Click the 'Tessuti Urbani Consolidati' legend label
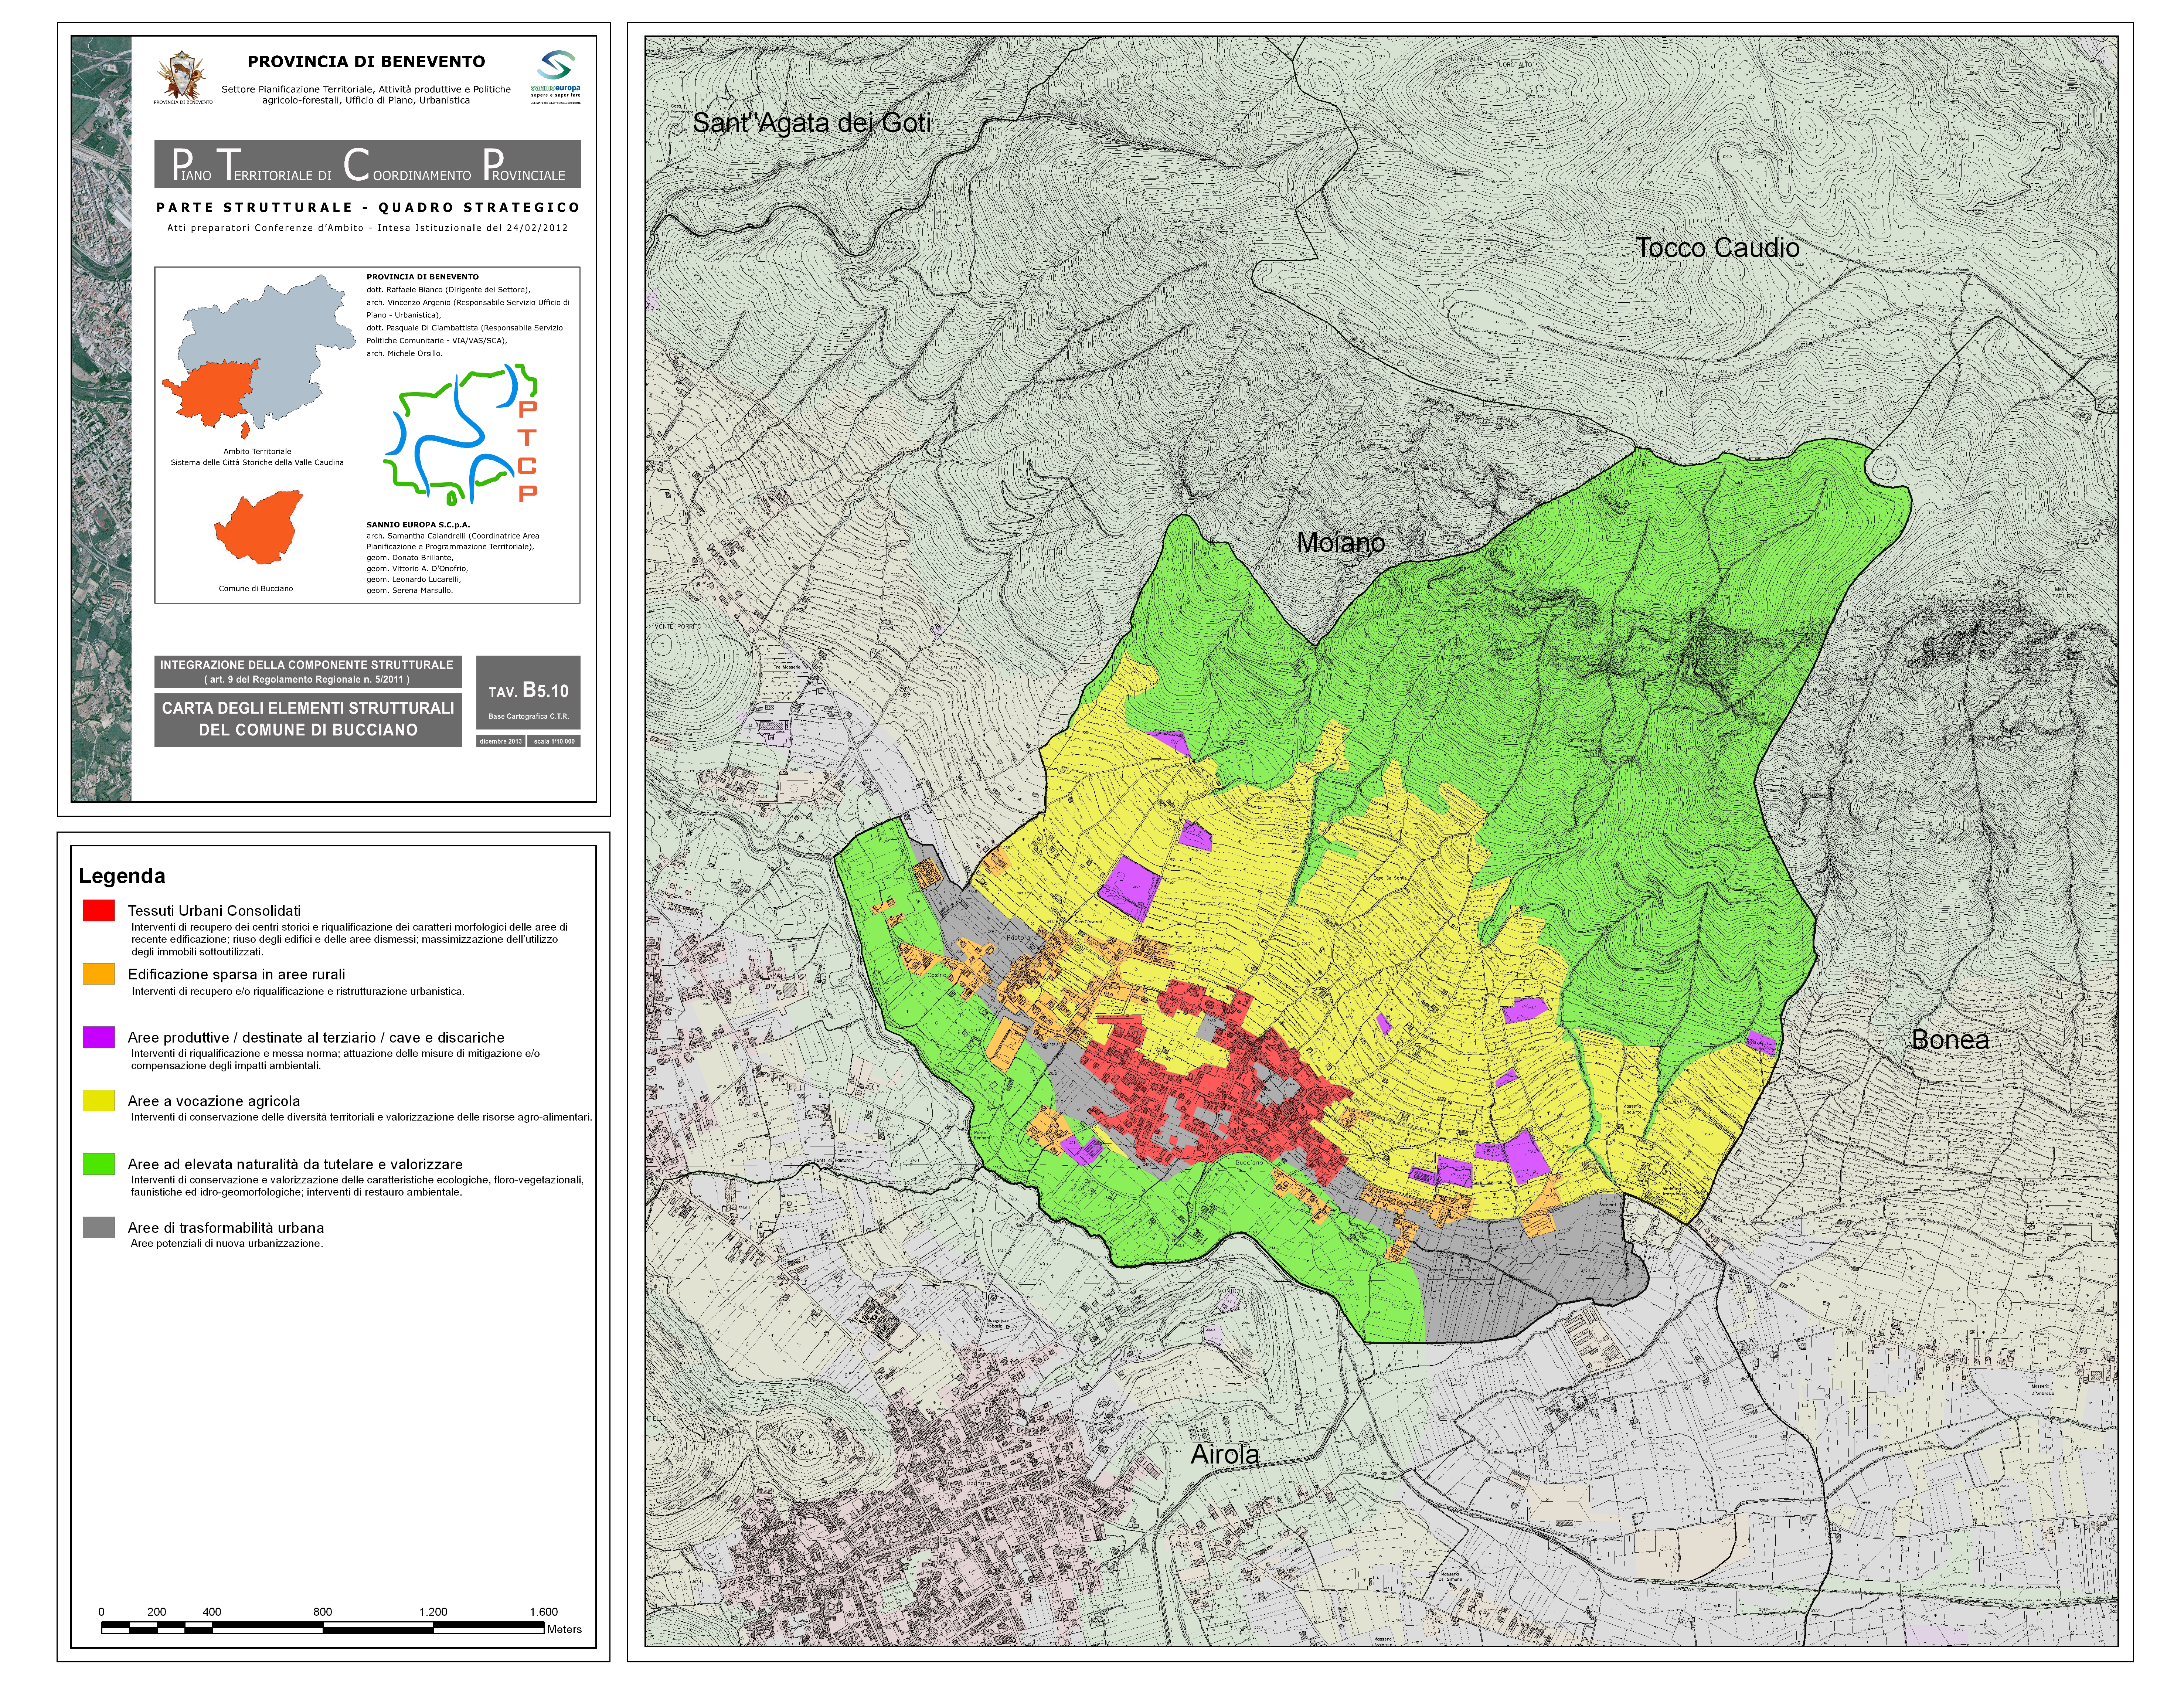 tap(214, 911)
